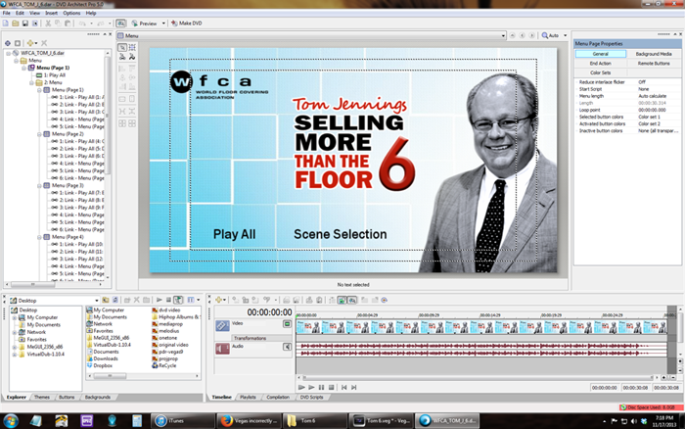Image resolution: width=685 pixels, height=429 pixels.
Task: Switch to the DVD Scripts tab
Action: 311,397
